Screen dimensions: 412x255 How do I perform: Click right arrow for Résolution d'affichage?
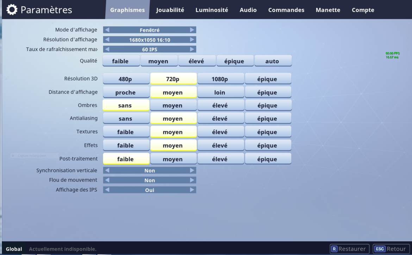tap(192, 40)
